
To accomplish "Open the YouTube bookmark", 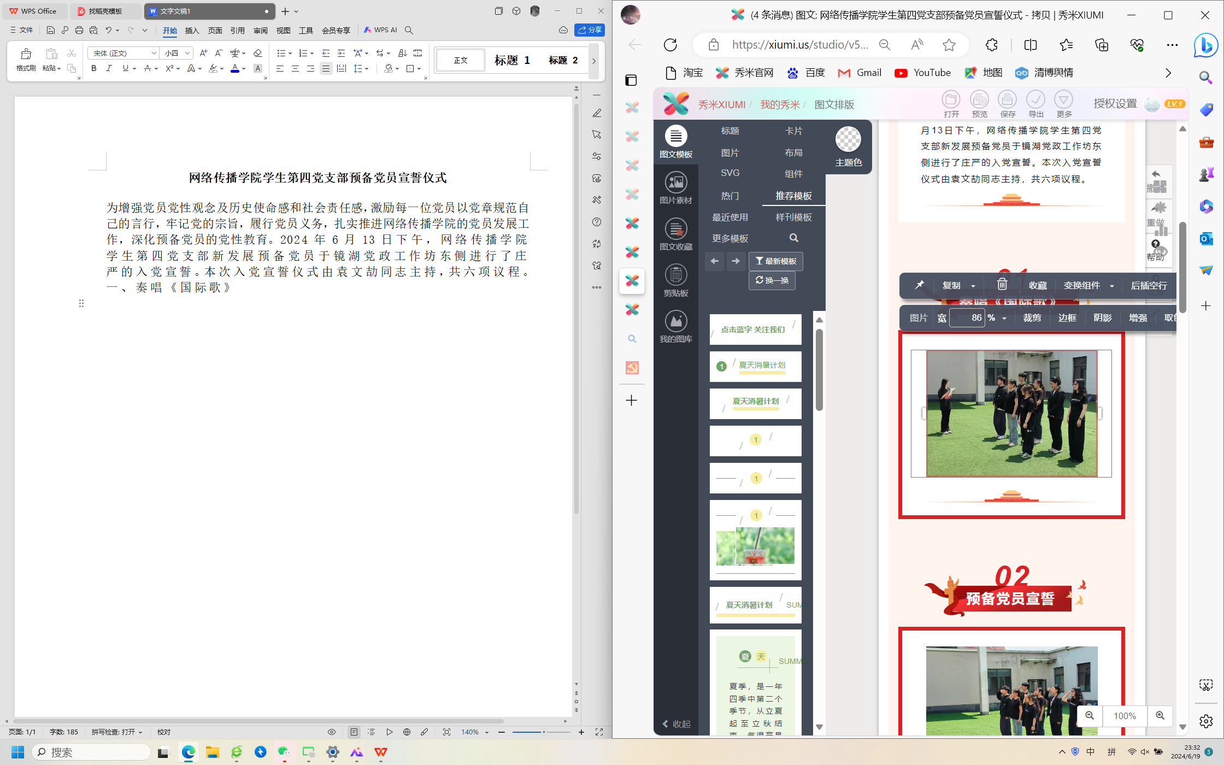I will pyautogui.click(x=922, y=73).
